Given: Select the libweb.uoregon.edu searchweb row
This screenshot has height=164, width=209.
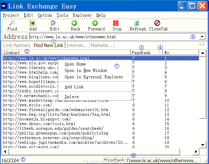Looking at the screenshot, I should coord(101,128).
